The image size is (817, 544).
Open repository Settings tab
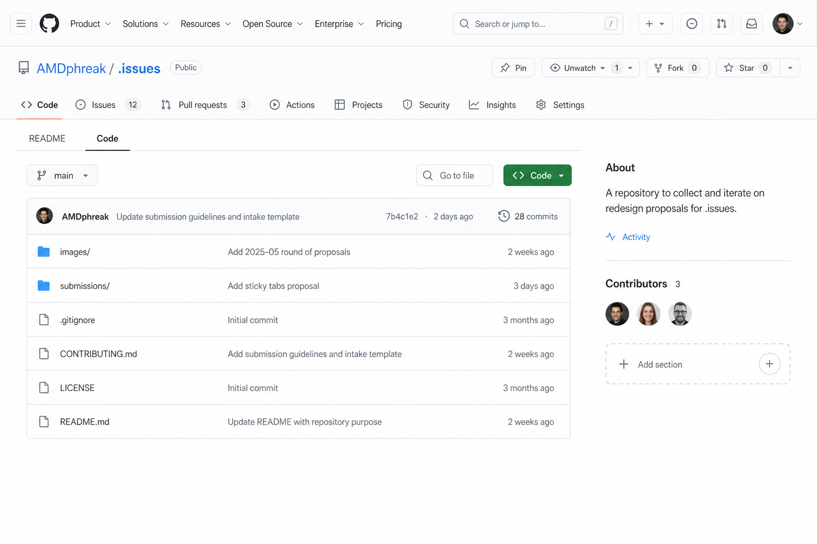pos(560,105)
